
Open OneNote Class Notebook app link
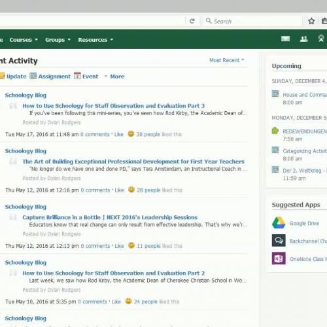[x=308, y=259]
